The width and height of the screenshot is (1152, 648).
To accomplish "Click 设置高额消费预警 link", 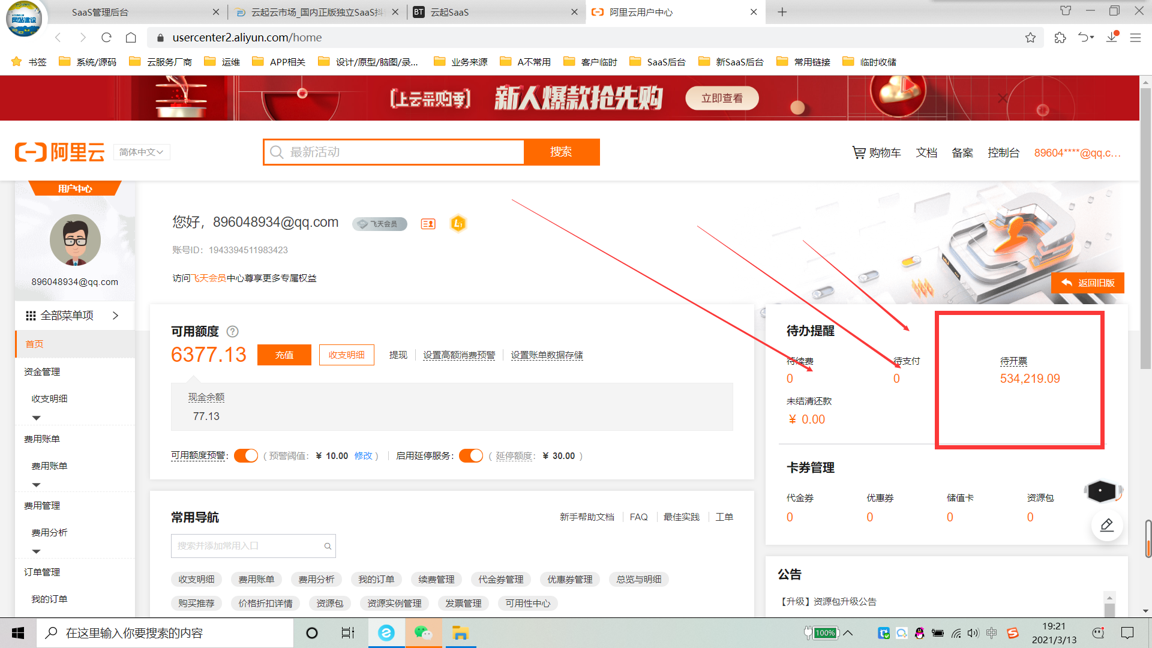I will (459, 355).
